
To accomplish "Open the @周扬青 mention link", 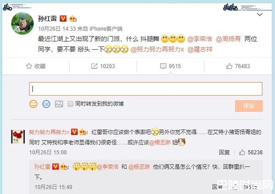I will tap(228, 39).
